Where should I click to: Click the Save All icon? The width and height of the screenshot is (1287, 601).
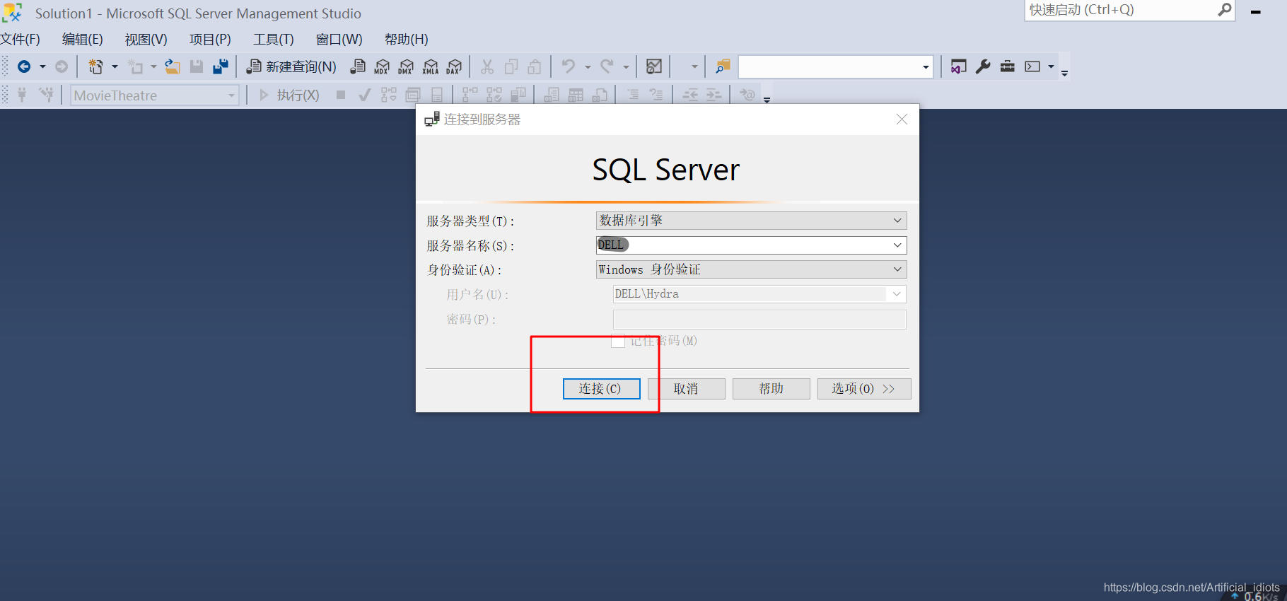pyautogui.click(x=221, y=66)
